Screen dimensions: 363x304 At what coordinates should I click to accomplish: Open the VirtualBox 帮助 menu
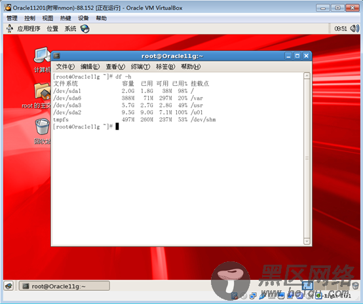coord(101,18)
